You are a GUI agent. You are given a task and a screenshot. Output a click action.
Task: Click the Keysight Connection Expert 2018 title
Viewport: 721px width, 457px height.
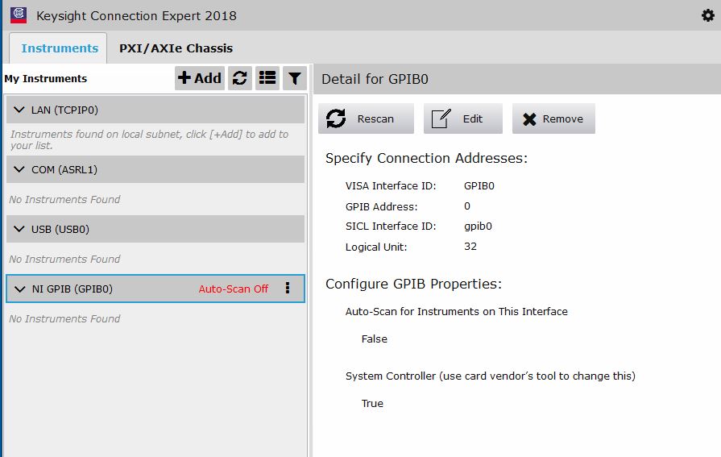tap(137, 15)
